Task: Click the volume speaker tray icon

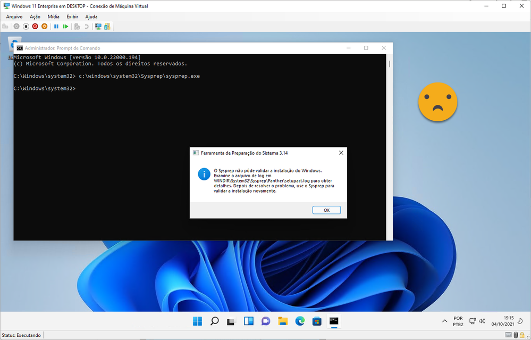Action: tap(482, 321)
